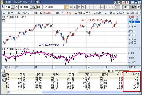Screen dimensions: 142x95
Task: Click the magnifier search icon beside 101E9000
Action: point(34,7)
